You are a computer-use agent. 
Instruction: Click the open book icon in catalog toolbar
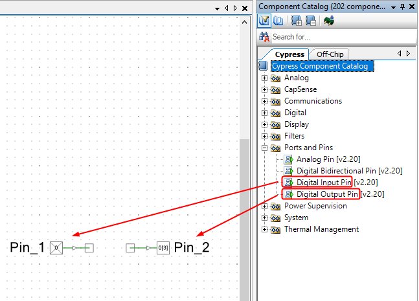pyautogui.click(x=277, y=21)
